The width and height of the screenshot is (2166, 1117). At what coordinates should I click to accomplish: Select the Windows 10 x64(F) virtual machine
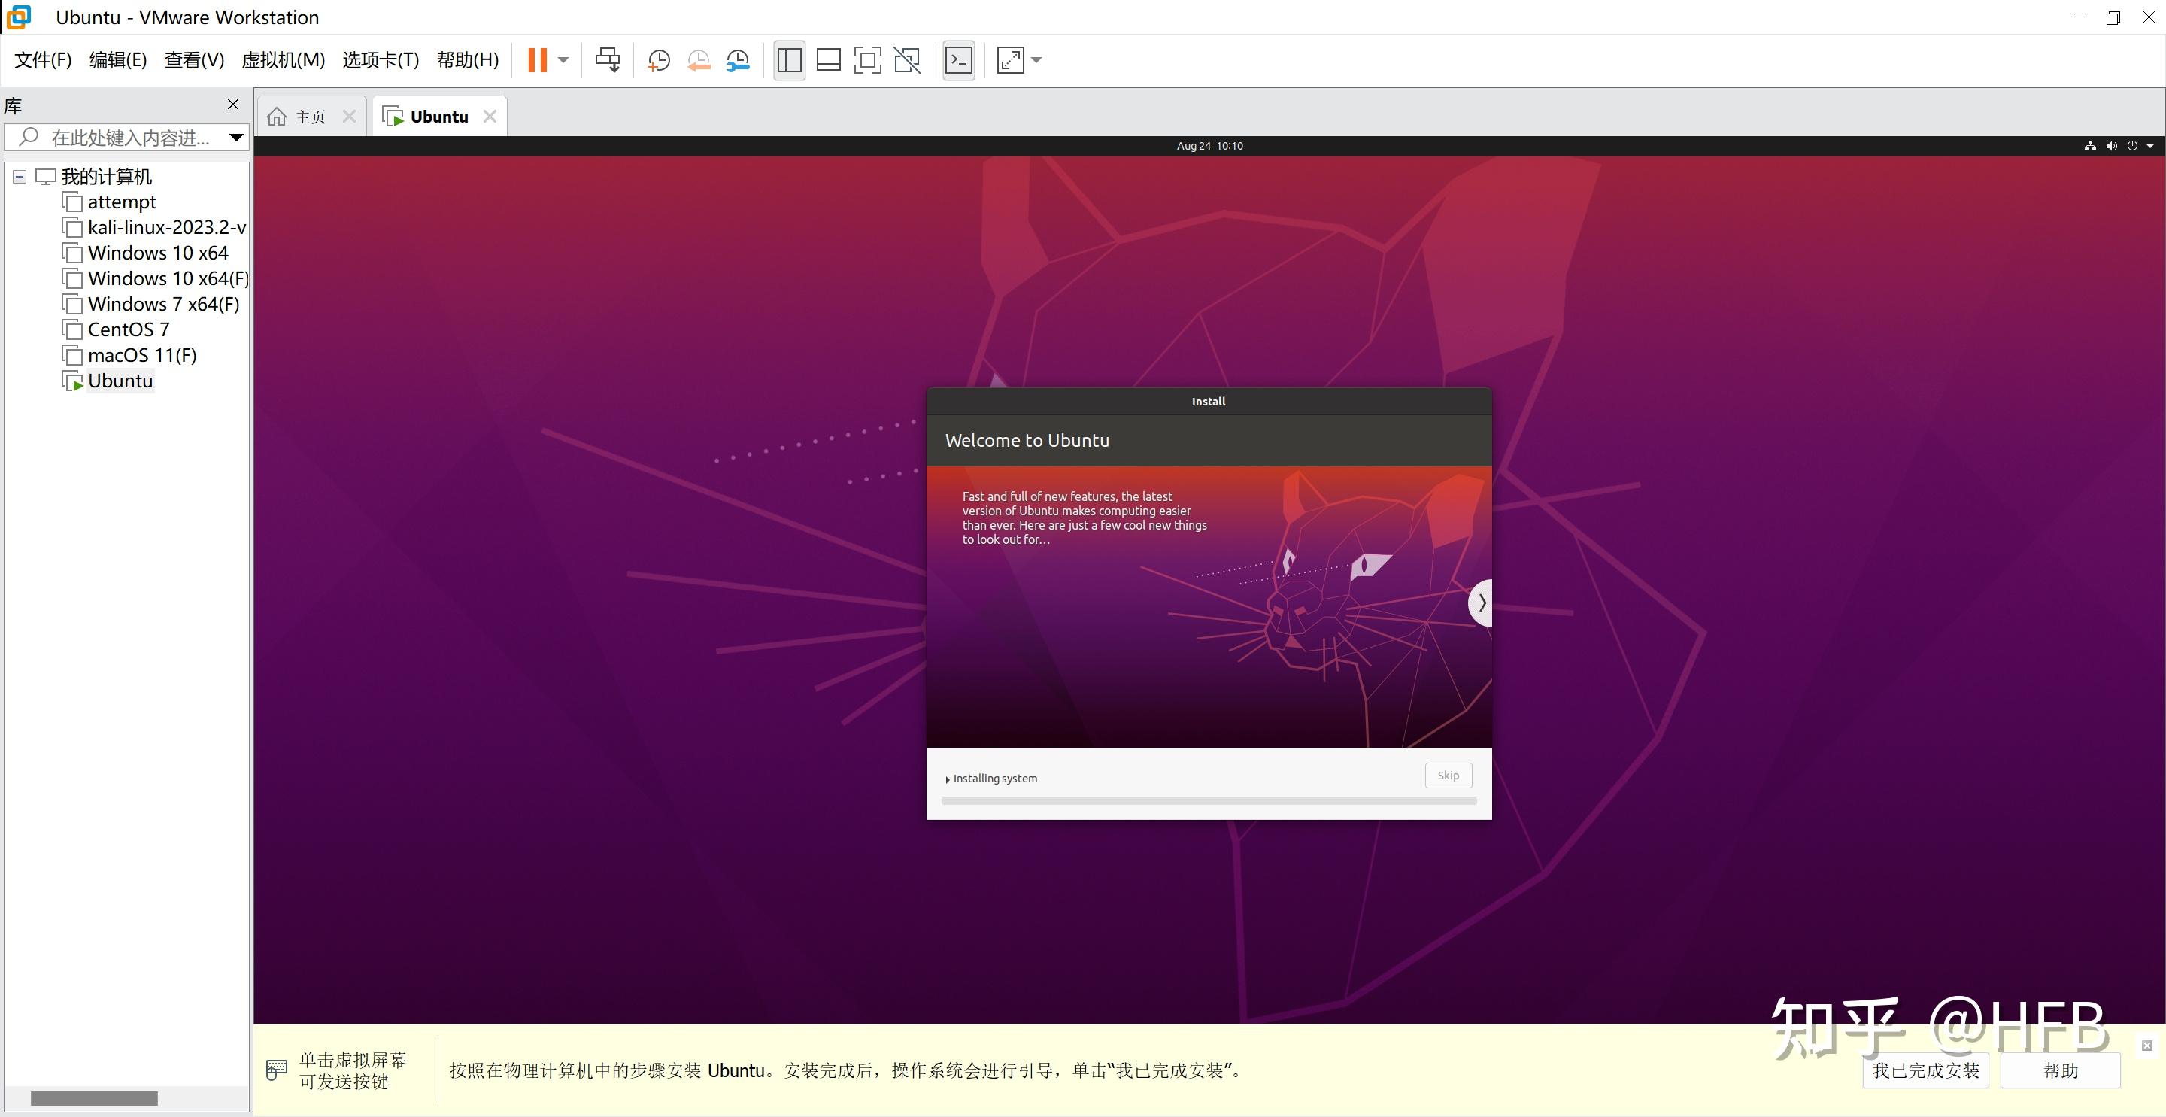point(168,278)
